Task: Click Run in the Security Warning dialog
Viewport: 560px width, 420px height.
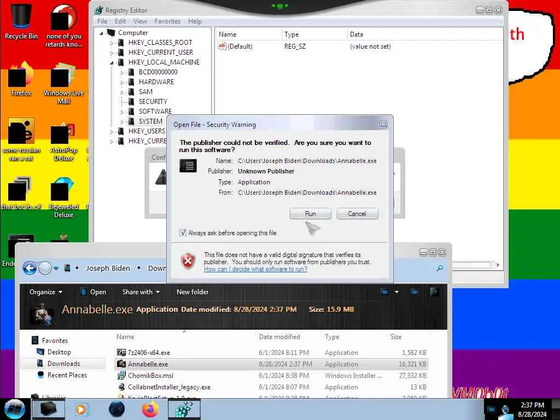Action: (311, 214)
